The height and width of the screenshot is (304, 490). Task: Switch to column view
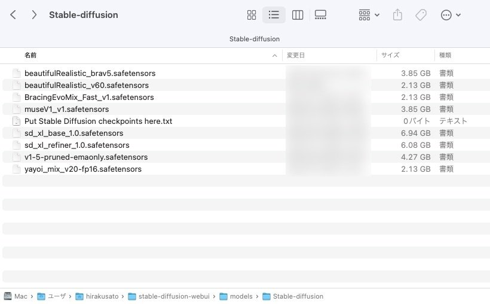(297, 15)
